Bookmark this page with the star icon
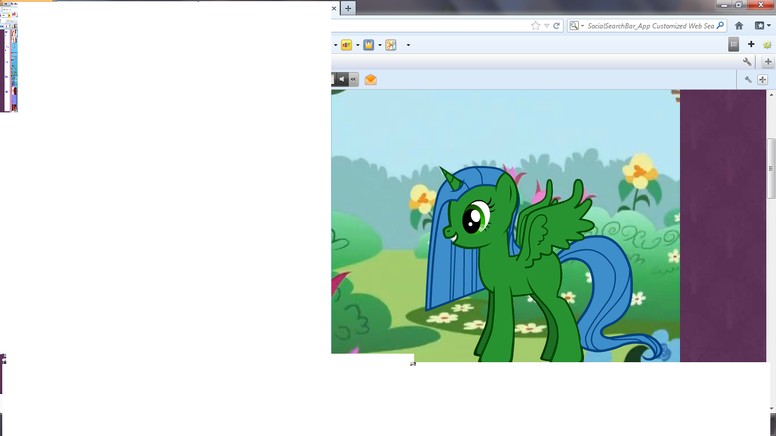Image resolution: width=776 pixels, height=436 pixels. 535,26
